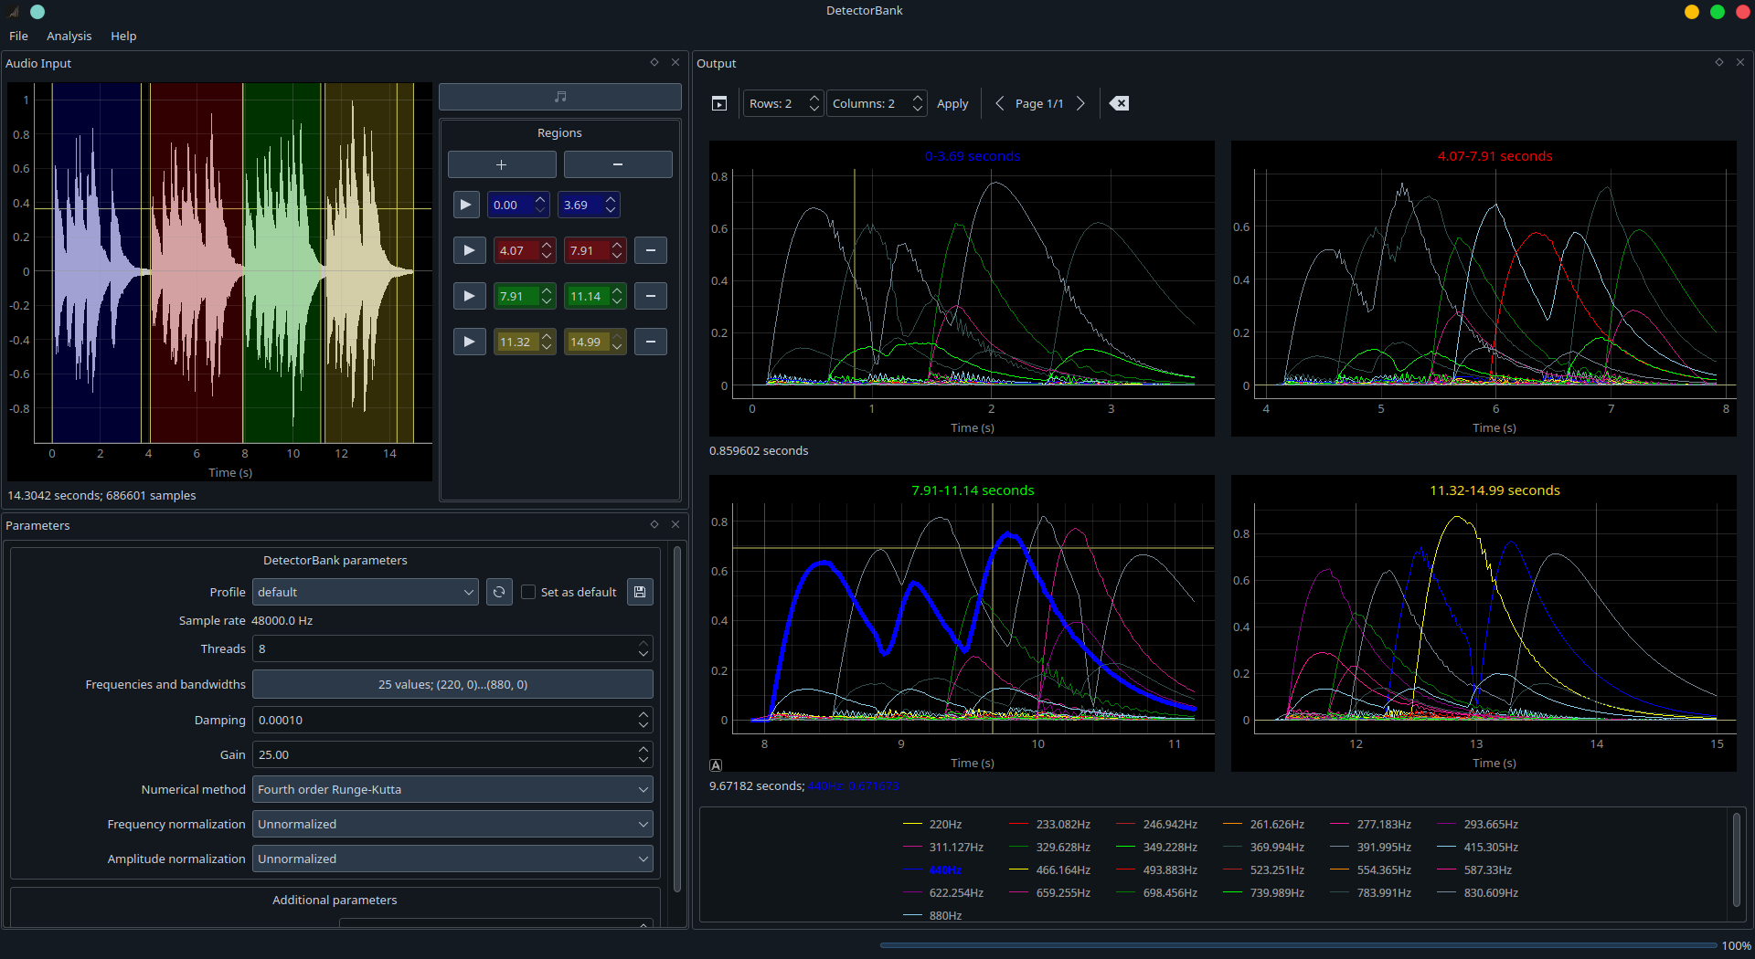This screenshot has width=1755, height=959.
Task: Adjust the Damping spinner arrows
Action: tap(643, 720)
